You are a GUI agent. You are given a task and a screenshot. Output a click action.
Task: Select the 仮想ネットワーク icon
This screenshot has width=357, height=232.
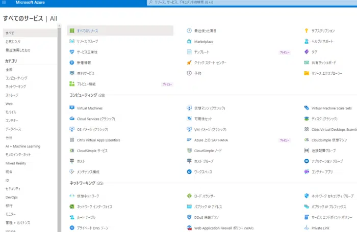tap(72, 196)
